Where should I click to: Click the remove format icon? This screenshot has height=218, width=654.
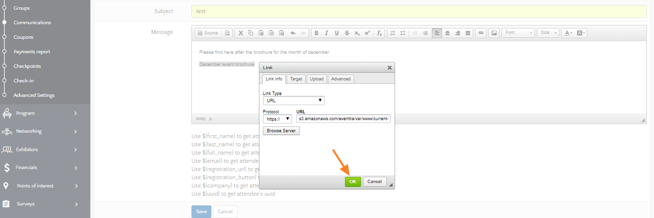[380, 33]
